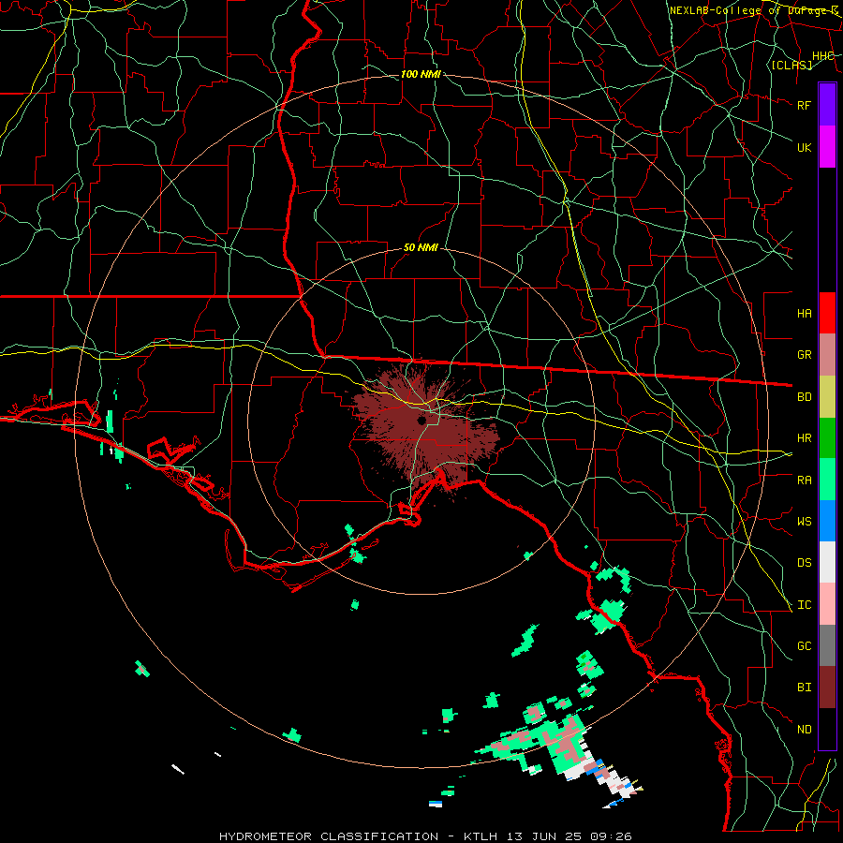The image size is (843, 843).
Task: Click the light pink IC legend swatch
Action: click(827, 604)
